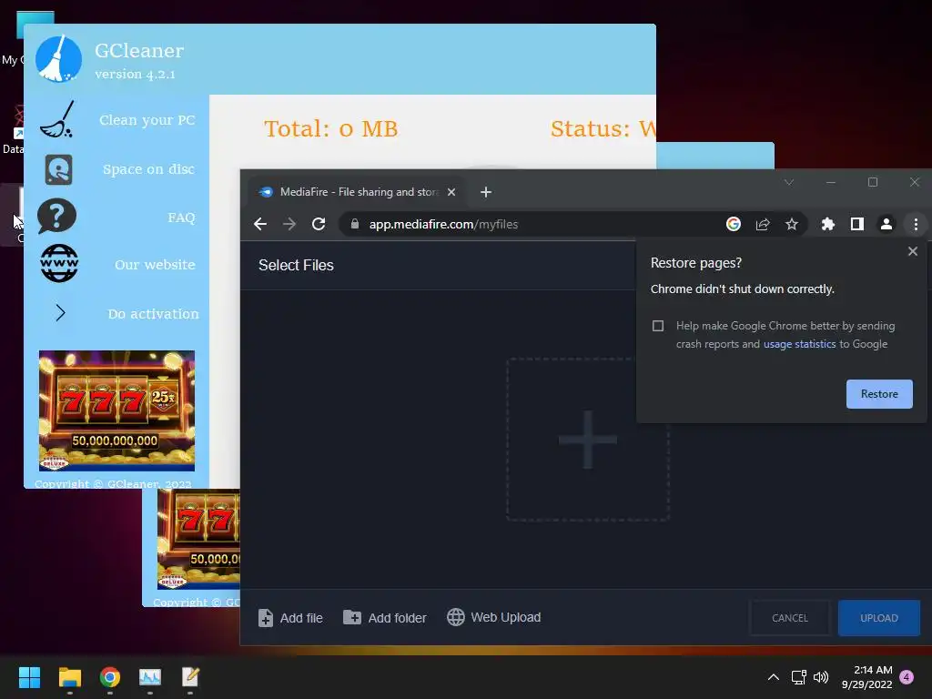The image size is (932, 699).
Task: Click the Google icon in the address bar
Action: click(x=734, y=224)
